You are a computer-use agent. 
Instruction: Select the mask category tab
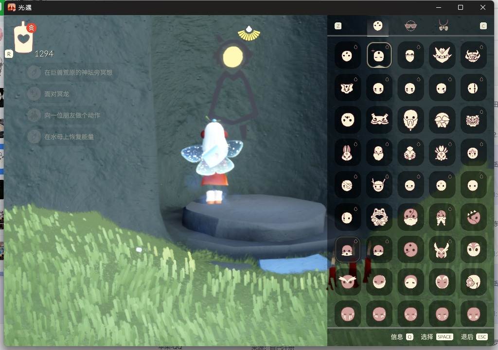pyautogui.click(x=377, y=26)
